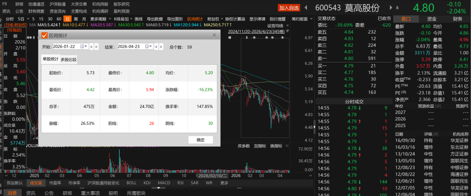Open the 资金 tab in quote panel
The image size is (471, 196).
click(432, 19)
